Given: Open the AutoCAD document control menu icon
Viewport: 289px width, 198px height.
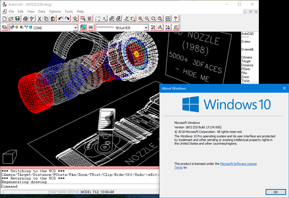Looking at the screenshot, I should pyautogui.click(x=4, y=11).
